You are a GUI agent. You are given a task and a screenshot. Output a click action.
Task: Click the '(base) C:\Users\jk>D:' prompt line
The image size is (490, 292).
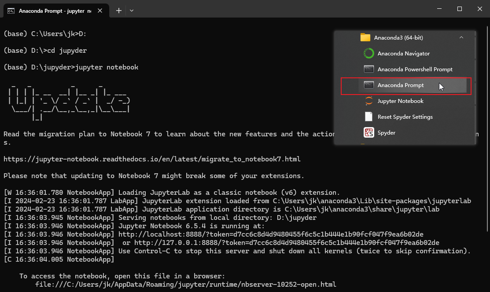(x=45, y=34)
